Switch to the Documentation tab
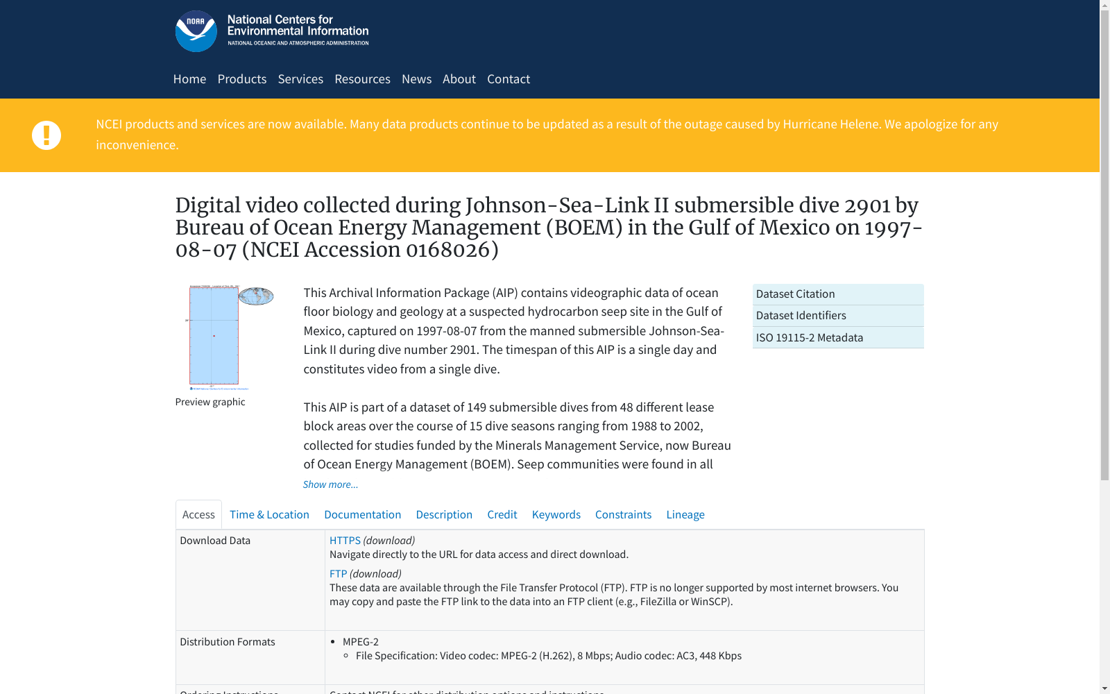 point(363,514)
